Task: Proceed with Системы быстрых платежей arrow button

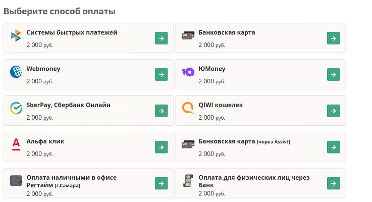Action: pos(162,38)
